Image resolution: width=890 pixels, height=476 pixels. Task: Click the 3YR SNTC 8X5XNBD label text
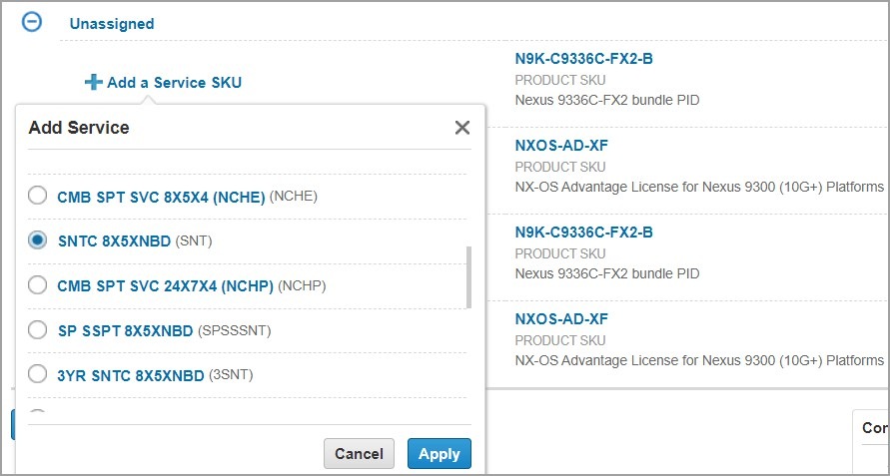tap(130, 375)
